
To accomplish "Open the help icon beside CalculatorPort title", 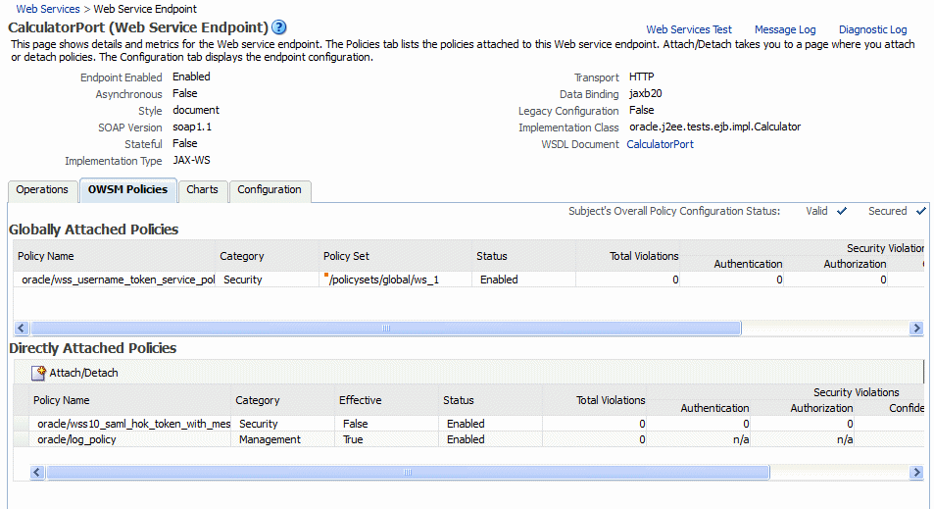I will 278,27.
